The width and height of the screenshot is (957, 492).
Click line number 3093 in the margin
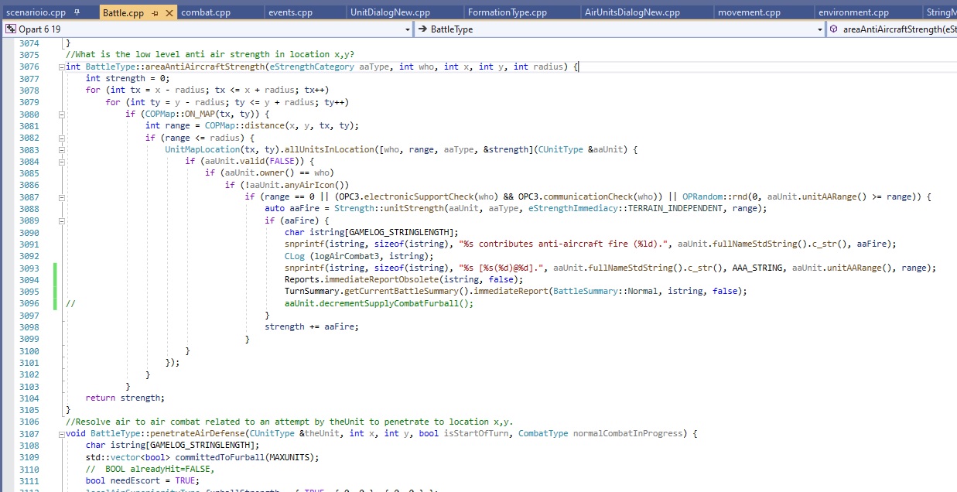pos(29,268)
